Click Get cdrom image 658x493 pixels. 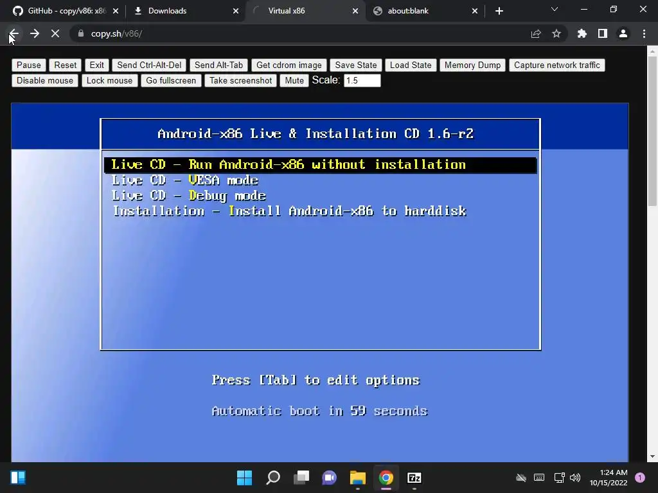(x=289, y=65)
